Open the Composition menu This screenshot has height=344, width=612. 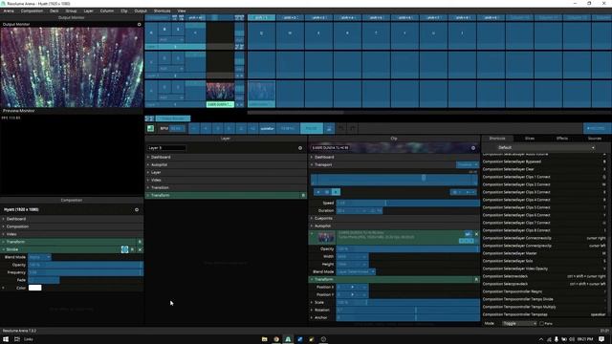pos(32,11)
